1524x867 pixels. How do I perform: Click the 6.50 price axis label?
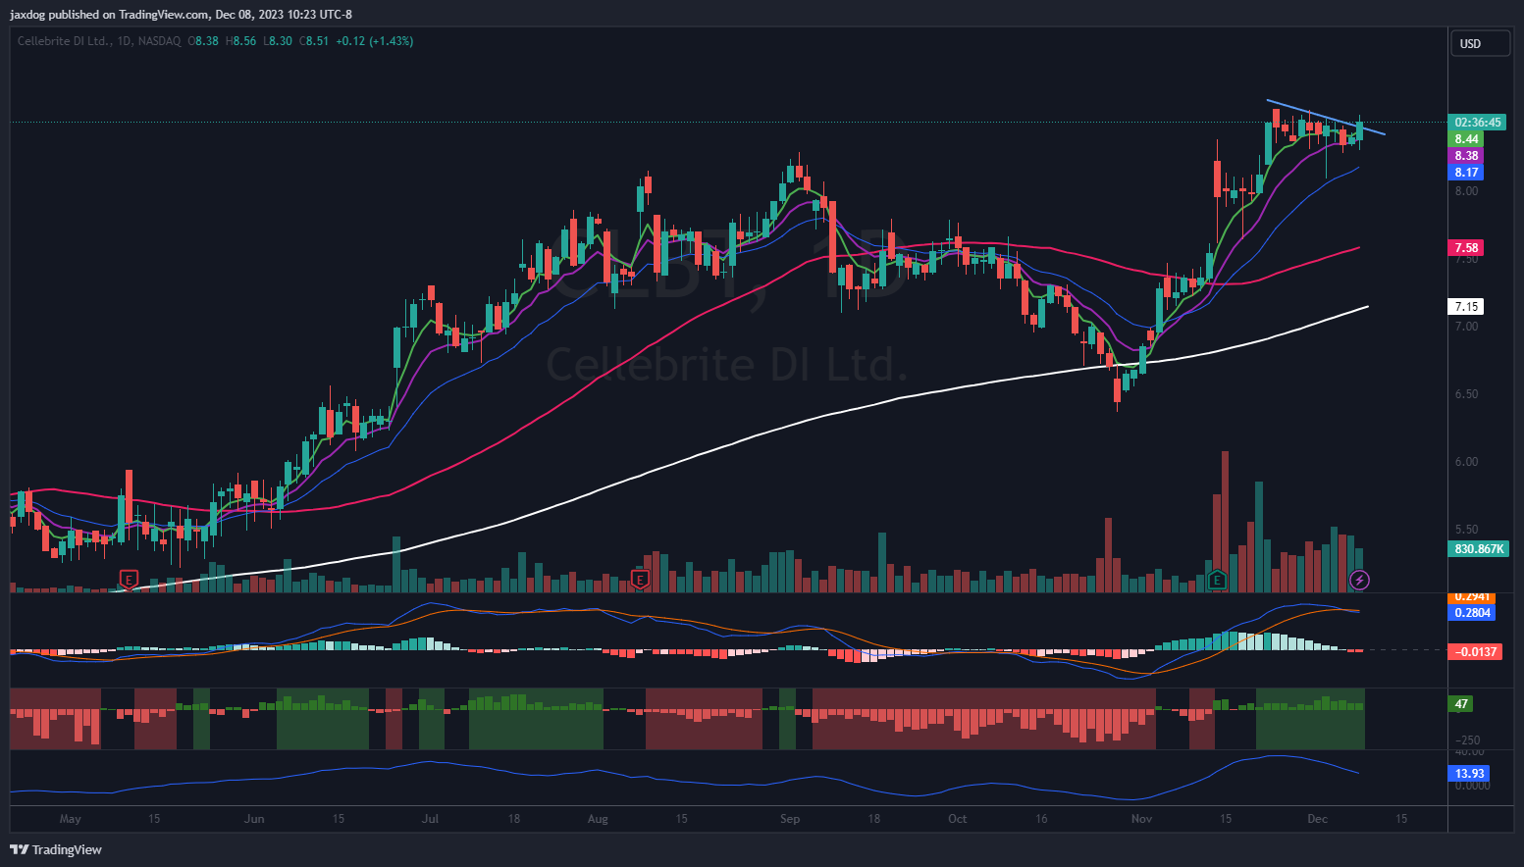(x=1466, y=394)
